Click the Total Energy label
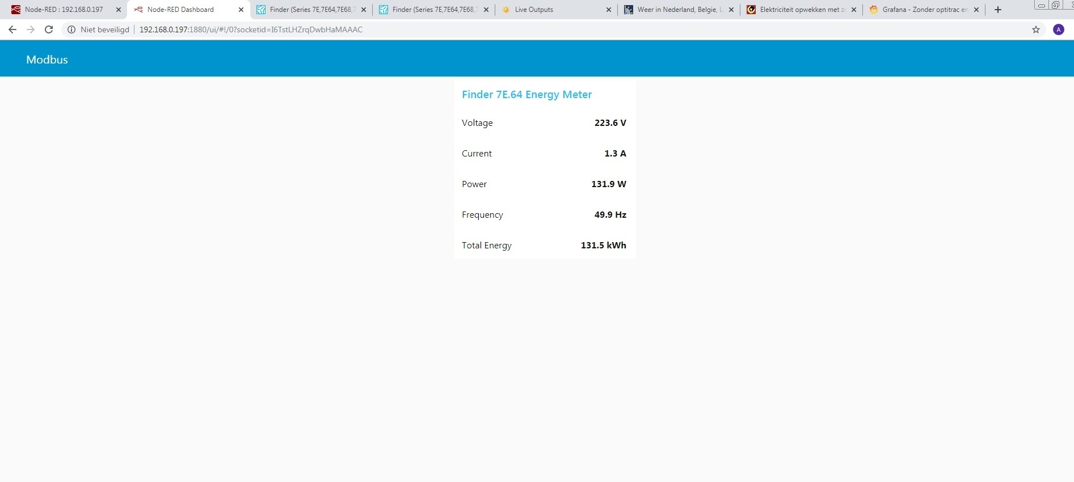Screen dimensions: 1074x482 [x=487, y=246]
